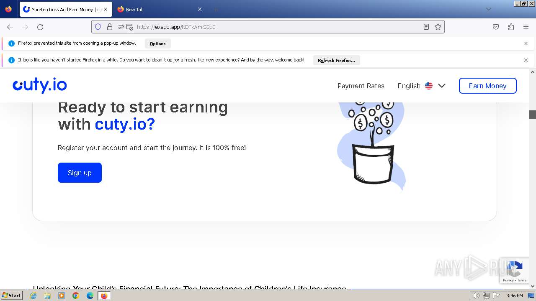Viewport: 536px width, 301px height.
Task: Dismiss the refresh Firefox notification bar
Action: [526, 60]
